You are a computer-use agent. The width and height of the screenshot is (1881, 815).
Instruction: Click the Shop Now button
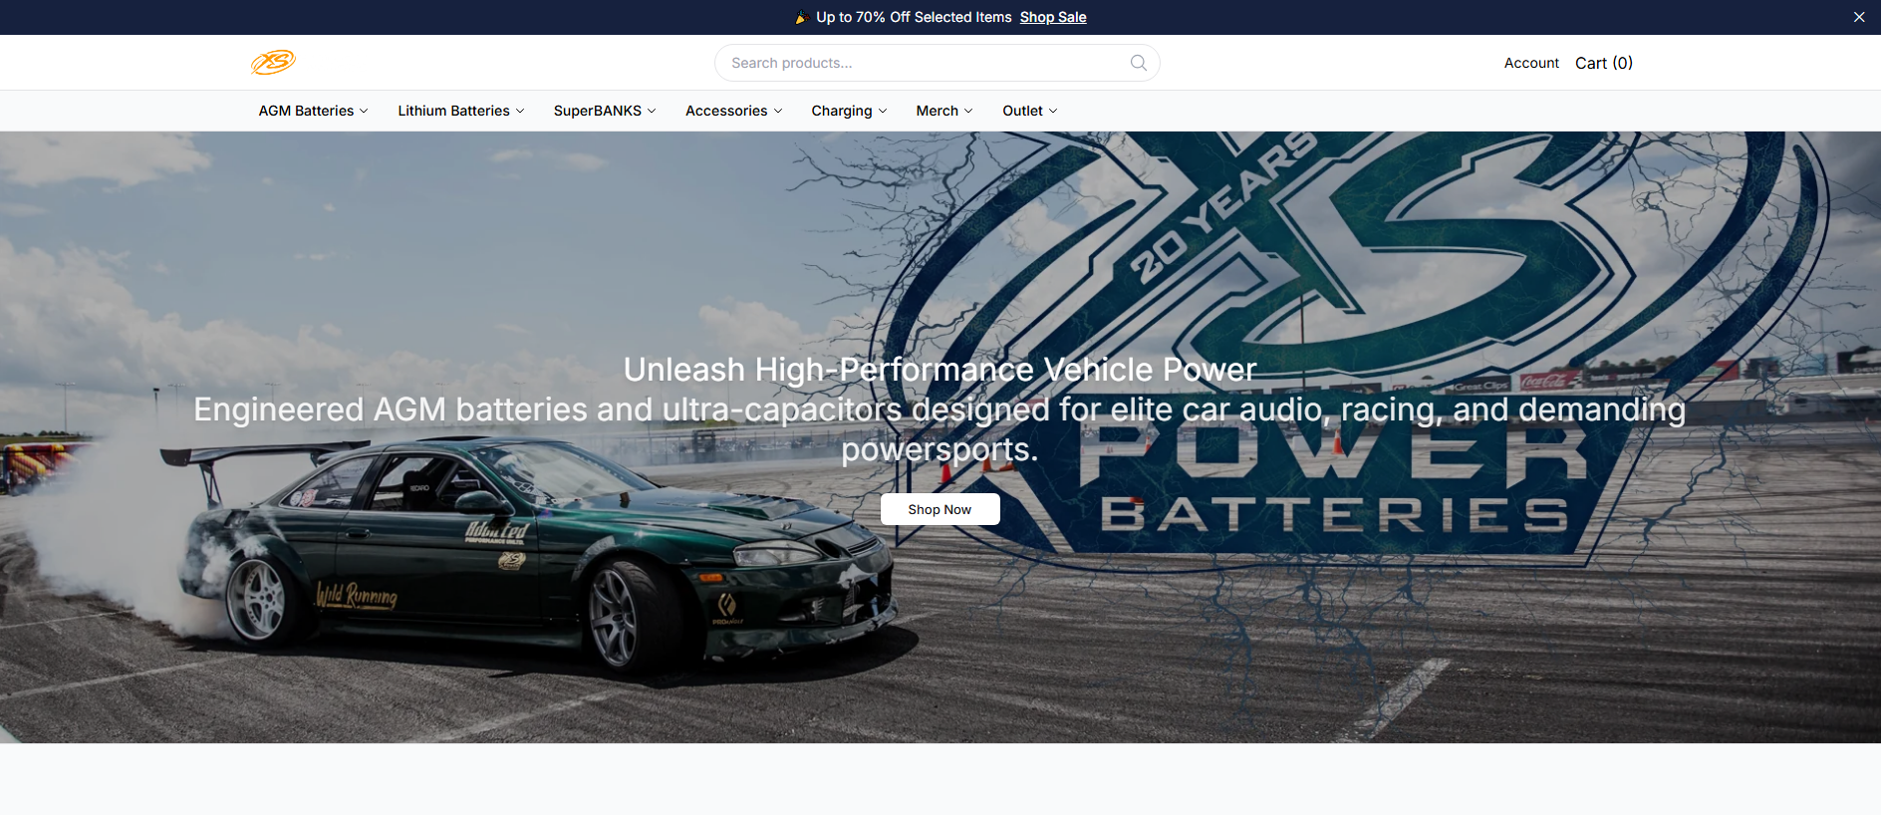940,509
